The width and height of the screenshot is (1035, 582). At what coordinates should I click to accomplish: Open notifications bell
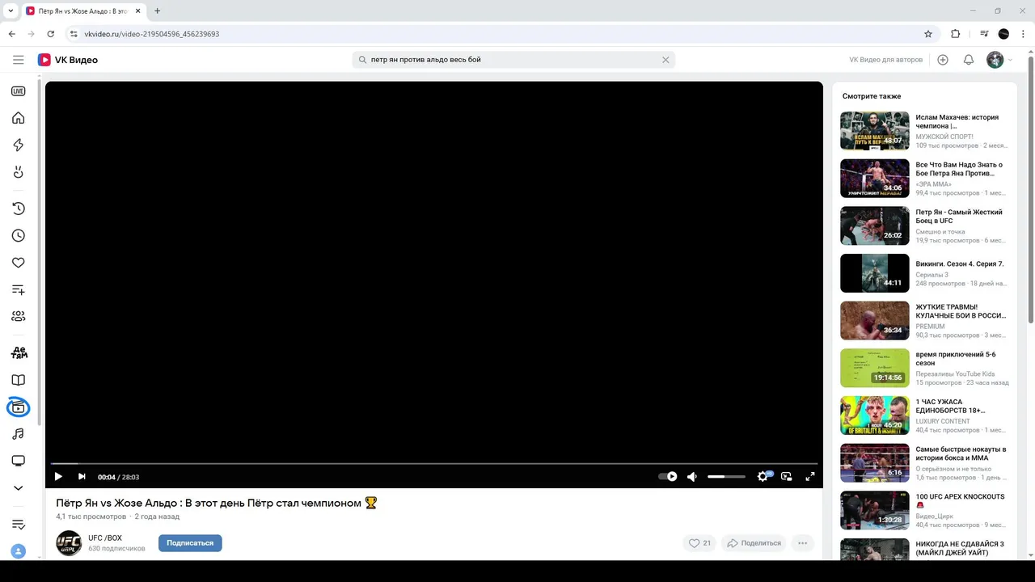[969, 60]
